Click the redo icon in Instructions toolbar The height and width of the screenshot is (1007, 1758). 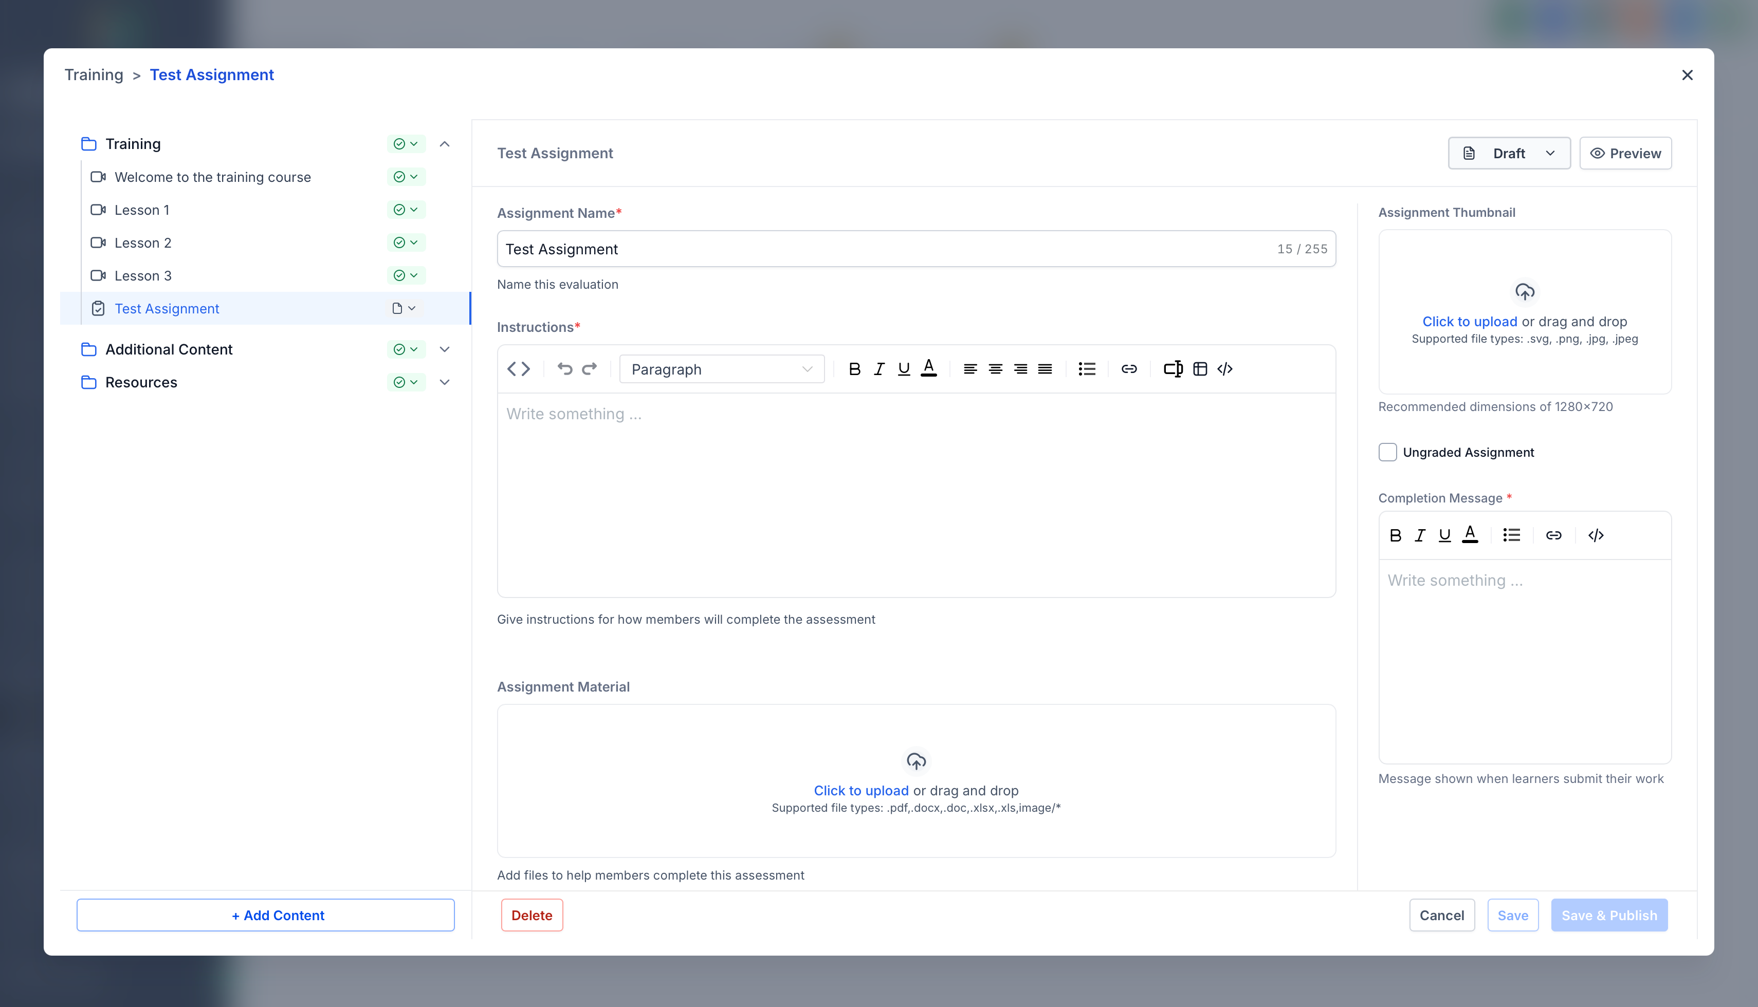point(590,369)
